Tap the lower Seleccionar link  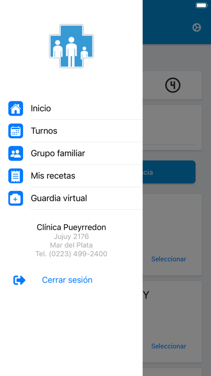[168, 346]
